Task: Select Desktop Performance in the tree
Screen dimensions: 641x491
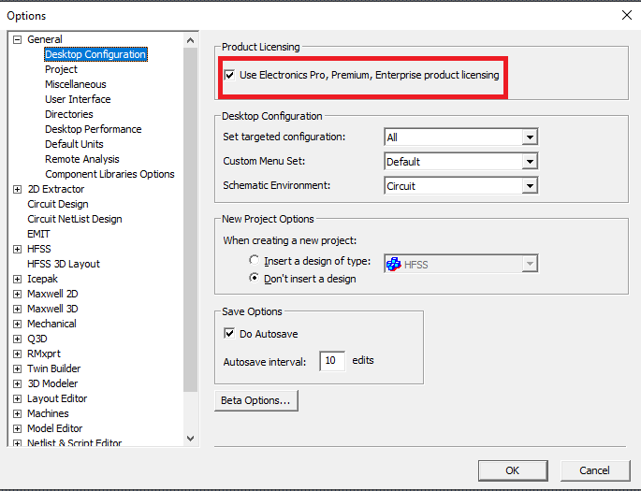Action: click(94, 129)
